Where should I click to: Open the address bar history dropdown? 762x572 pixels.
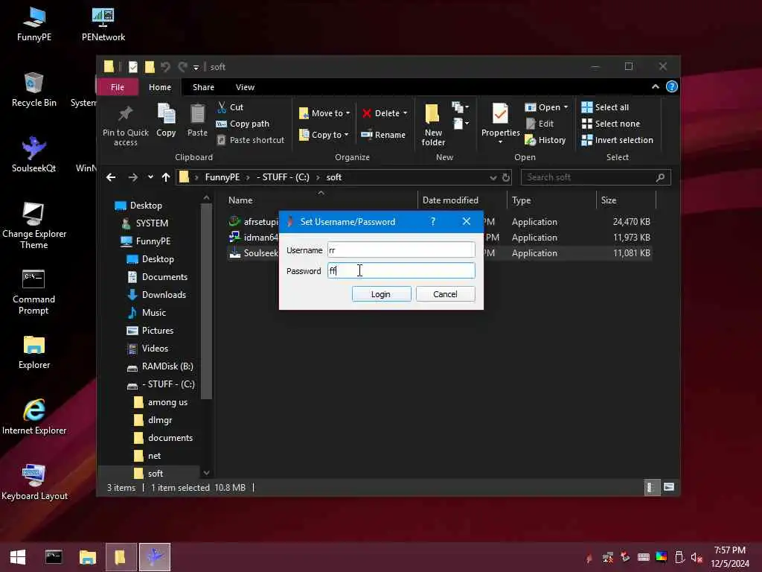point(493,177)
